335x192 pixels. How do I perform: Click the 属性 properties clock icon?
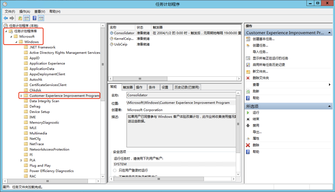(248, 139)
